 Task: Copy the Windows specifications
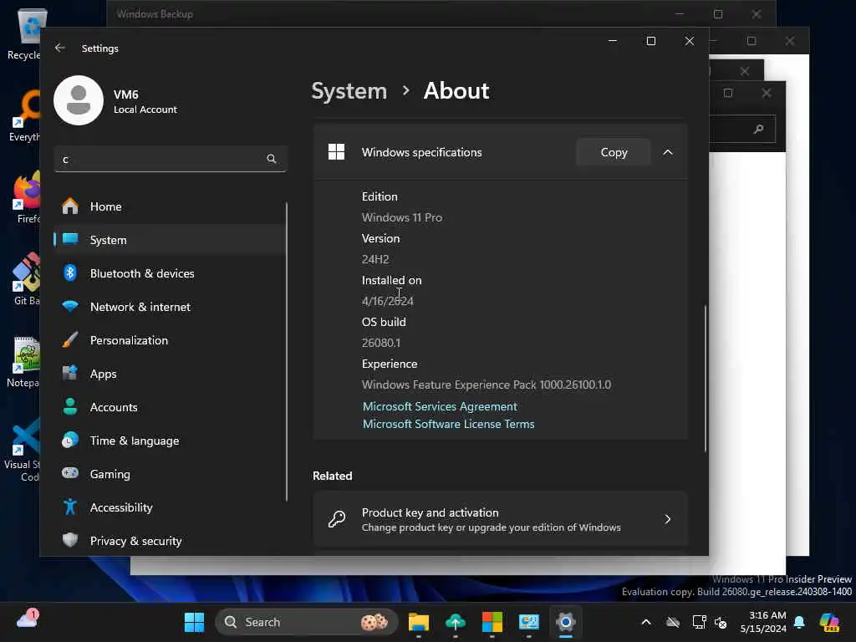(x=614, y=152)
